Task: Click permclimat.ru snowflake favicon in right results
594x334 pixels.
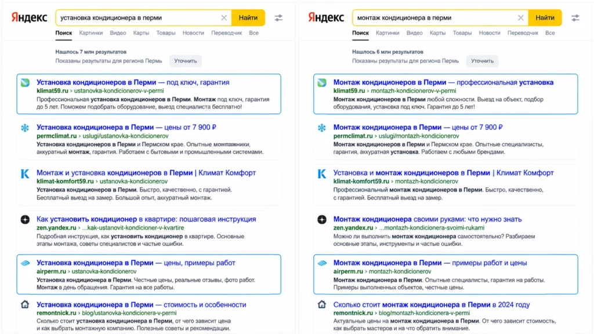Action: [x=321, y=128]
